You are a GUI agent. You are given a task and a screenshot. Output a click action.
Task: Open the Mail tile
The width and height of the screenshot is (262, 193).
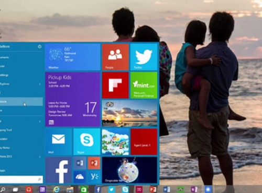pos(59,142)
